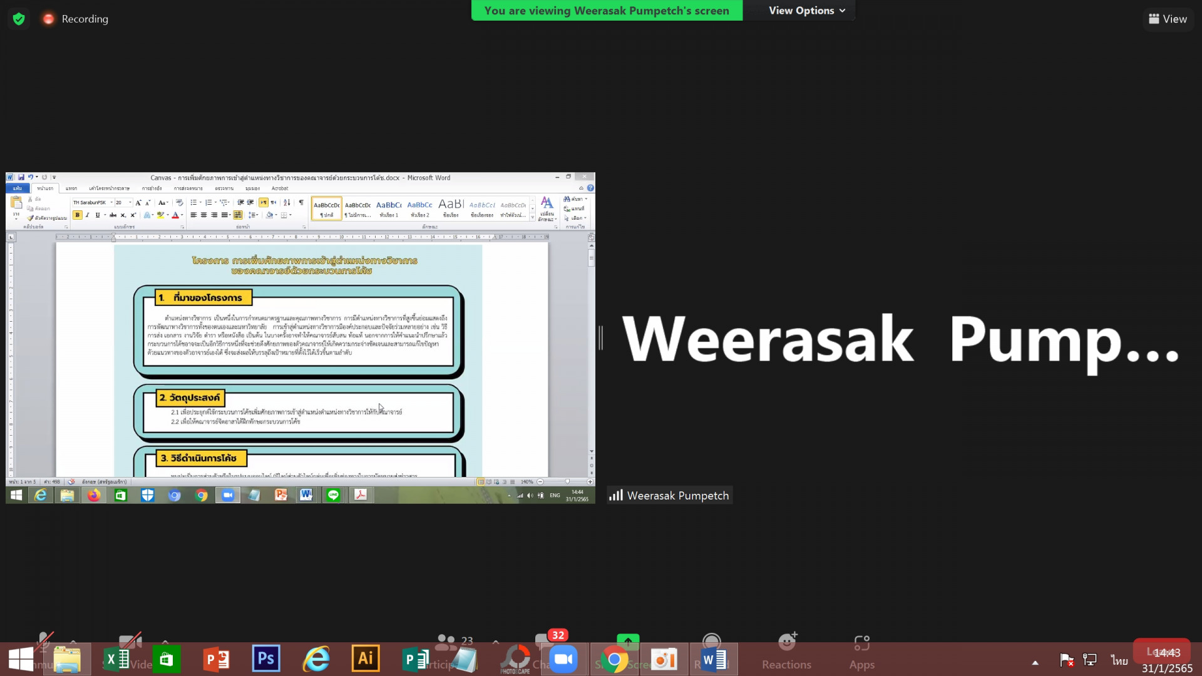Click the Grow Font icon
1202x676 pixels.
(138, 202)
